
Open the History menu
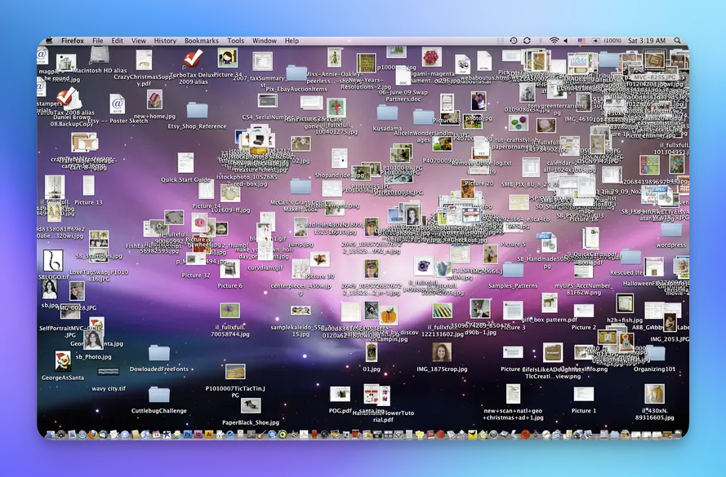click(165, 41)
